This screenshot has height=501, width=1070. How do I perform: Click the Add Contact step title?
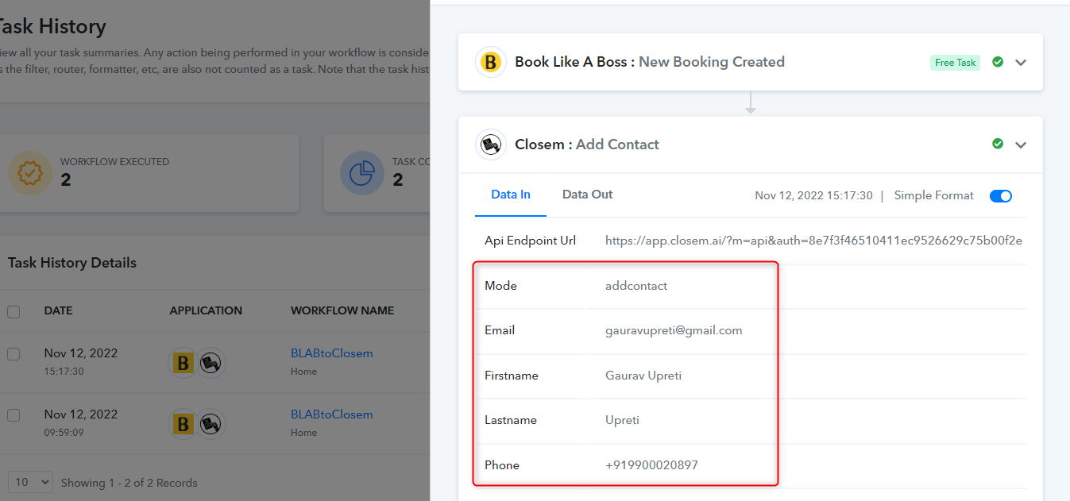click(x=617, y=145)
